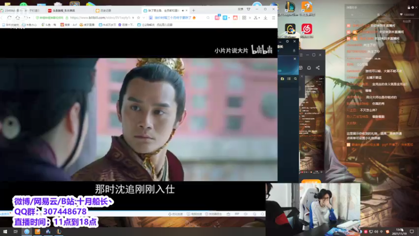Image resolution: width=419 pixels, height=236 pixels.
Task: Open Task View on the taskbar
Action: tap(16, 231)
